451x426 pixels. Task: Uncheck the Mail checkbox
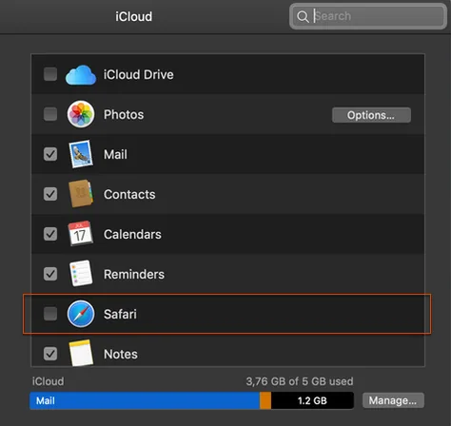50,154
